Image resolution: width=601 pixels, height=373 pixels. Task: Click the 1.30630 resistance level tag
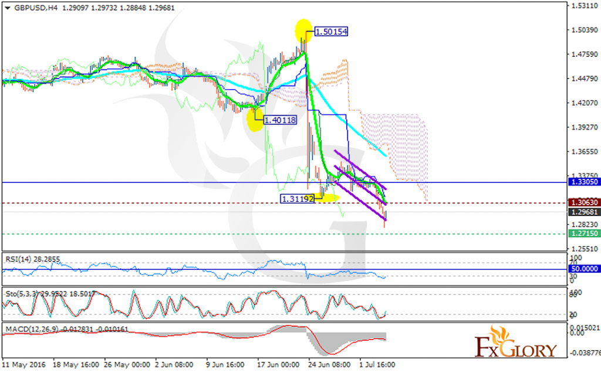(x=584, y=202)
